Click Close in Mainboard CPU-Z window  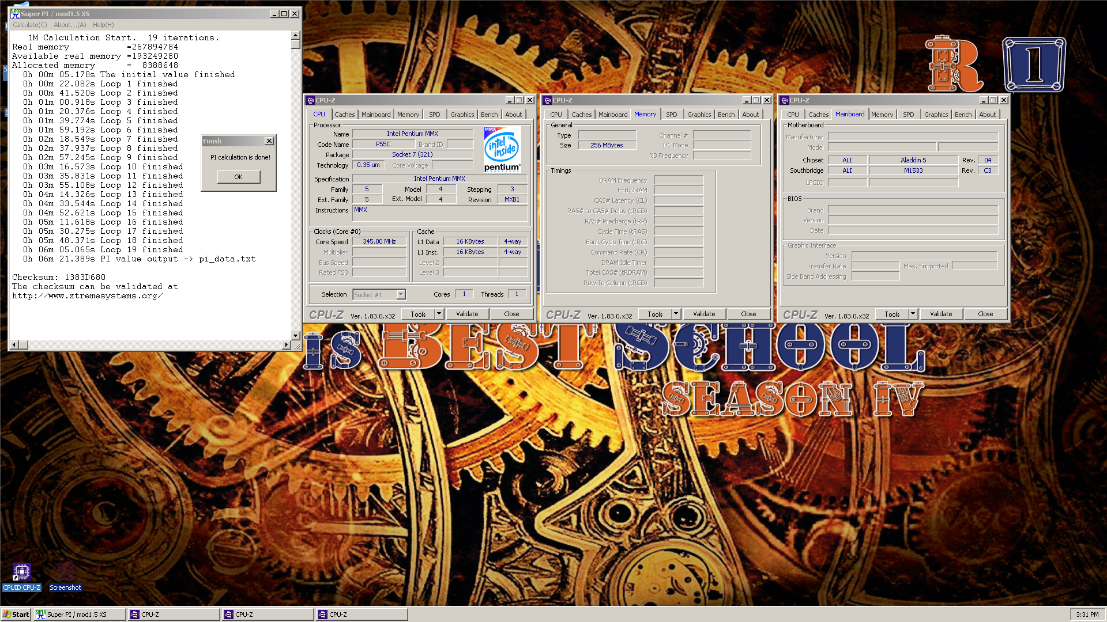(x=985, y=314)
